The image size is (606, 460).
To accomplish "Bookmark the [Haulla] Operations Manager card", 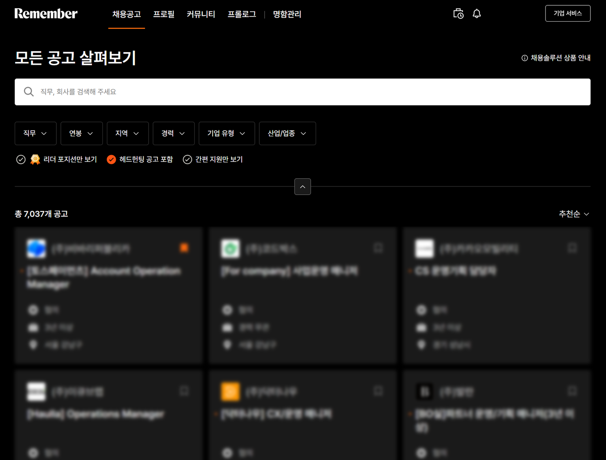I will click(184, 391).
